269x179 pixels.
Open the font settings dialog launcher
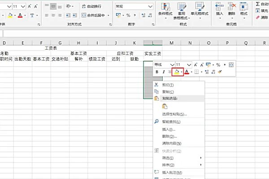tap(39, 25)
